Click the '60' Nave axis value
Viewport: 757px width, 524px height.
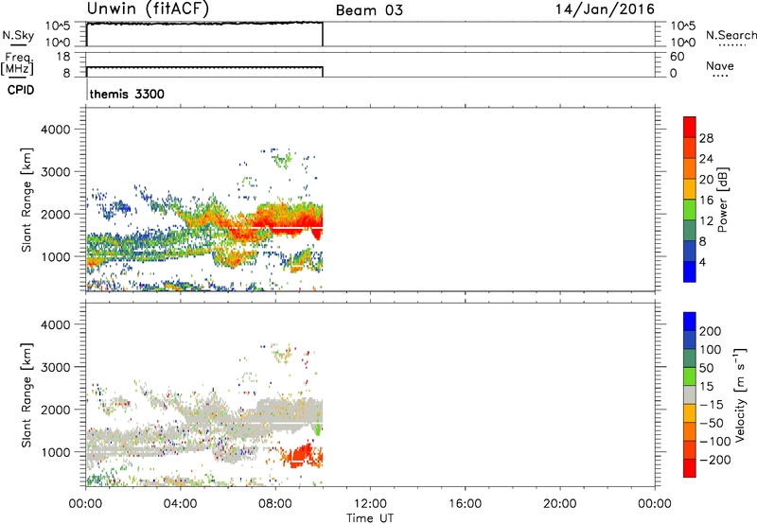click(x=677, y=57)
